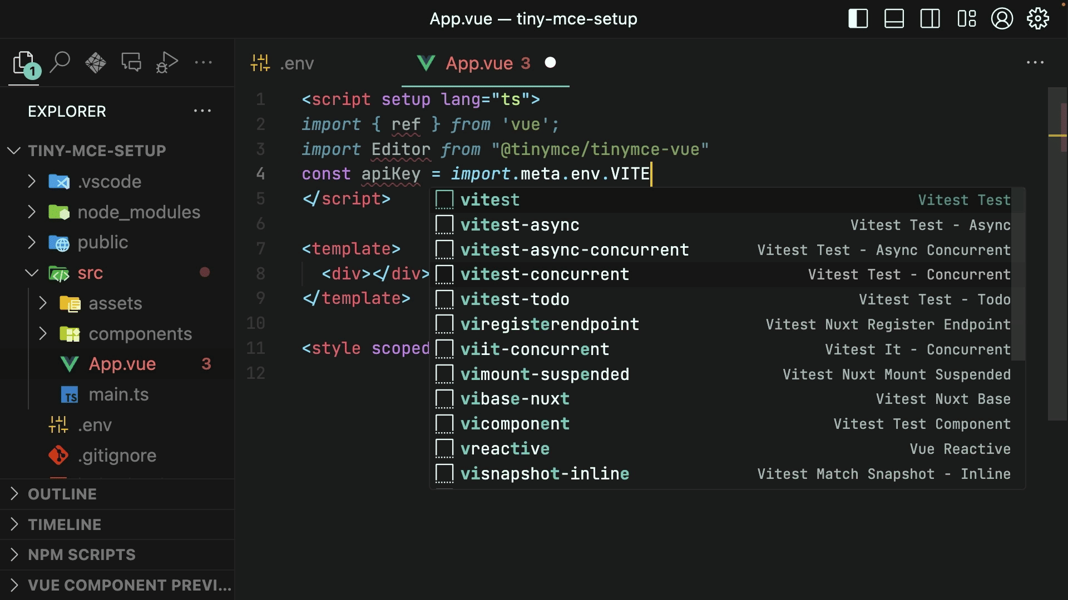Click the snippet icon beside vreactive
The height and width of the screenshot is (600, 1068).
444,449
